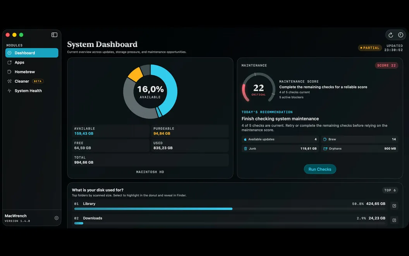Viewport: 409px width, 256px height.
Task: Click the maintenance score gauge showing 22
Action: click(258, 88)
